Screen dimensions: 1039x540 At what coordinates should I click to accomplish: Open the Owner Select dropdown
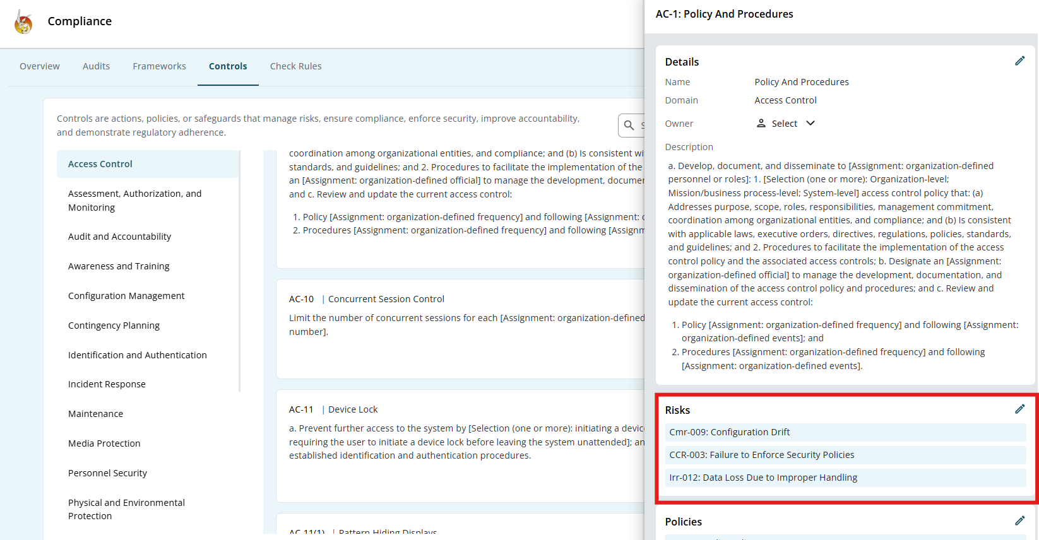[785, 124]
